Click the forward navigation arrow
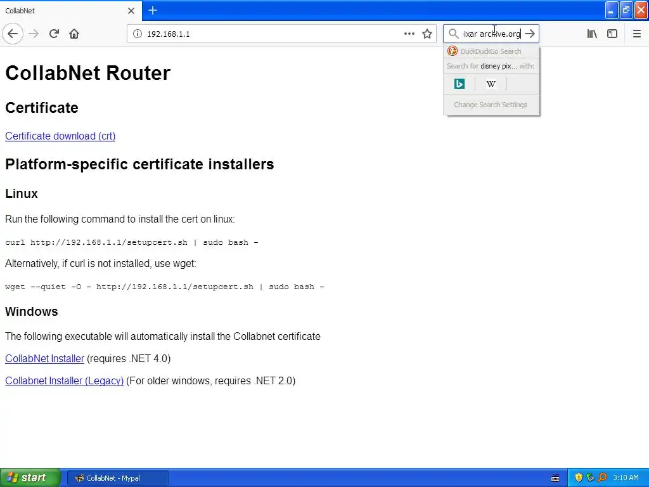The height and width of the screenshot is (487, 649). pos(34,34)
